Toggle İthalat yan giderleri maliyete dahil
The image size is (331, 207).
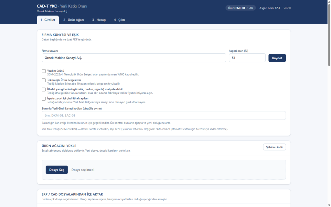tap(44, 89)
